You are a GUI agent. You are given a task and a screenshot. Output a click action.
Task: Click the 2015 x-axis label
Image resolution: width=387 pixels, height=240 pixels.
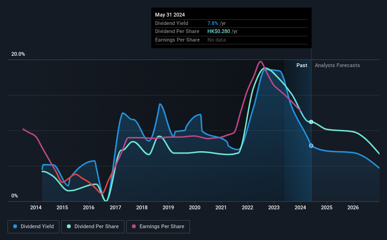(x=62, y=207)
